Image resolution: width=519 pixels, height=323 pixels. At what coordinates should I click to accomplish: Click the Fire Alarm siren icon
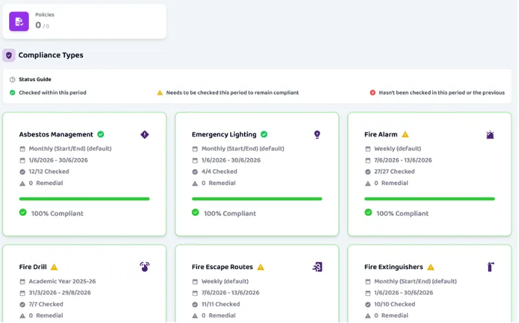tap(490, 135)
